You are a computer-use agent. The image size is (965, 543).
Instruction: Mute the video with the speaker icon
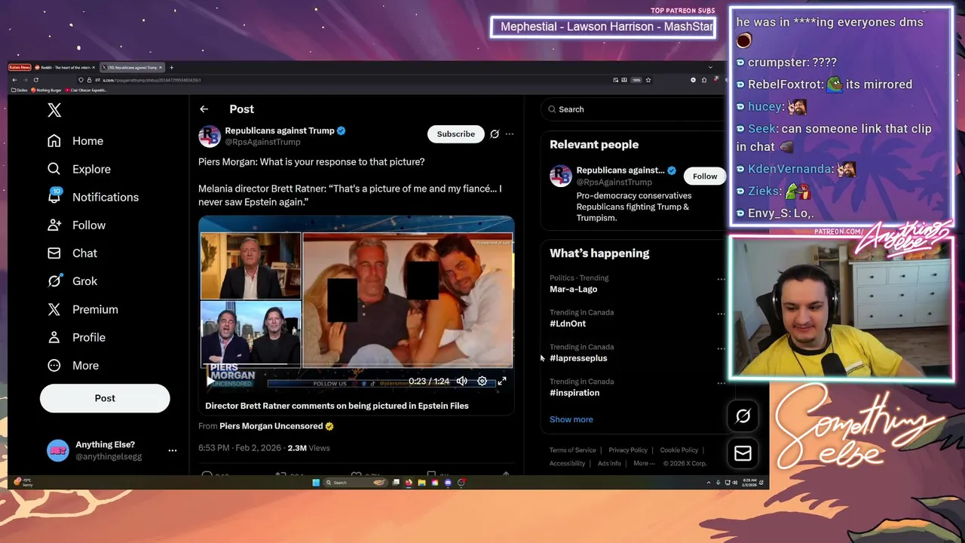(462, 381)
